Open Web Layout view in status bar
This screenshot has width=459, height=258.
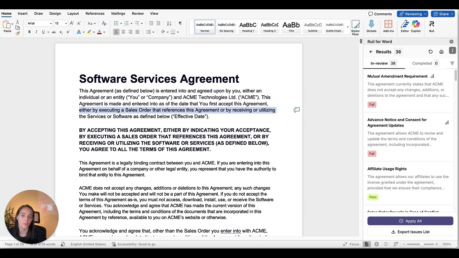[377, 244]
